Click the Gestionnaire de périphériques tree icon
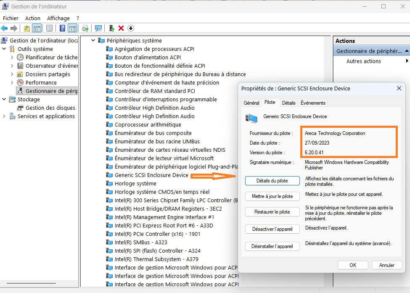The width and height of the screenshot is (410, 293). (20, 91)
